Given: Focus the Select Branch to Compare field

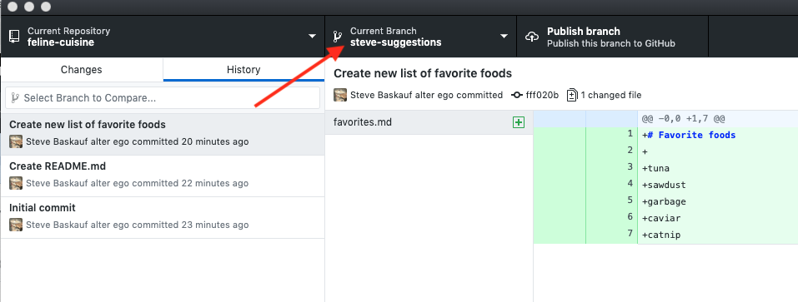Looking at the screenshot, I should point(163,97).
